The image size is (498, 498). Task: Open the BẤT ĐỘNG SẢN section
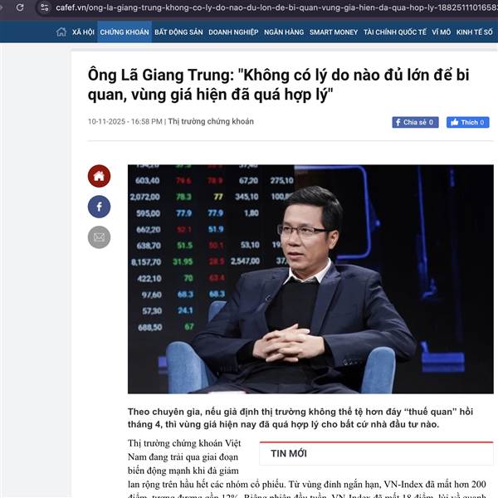178,32
